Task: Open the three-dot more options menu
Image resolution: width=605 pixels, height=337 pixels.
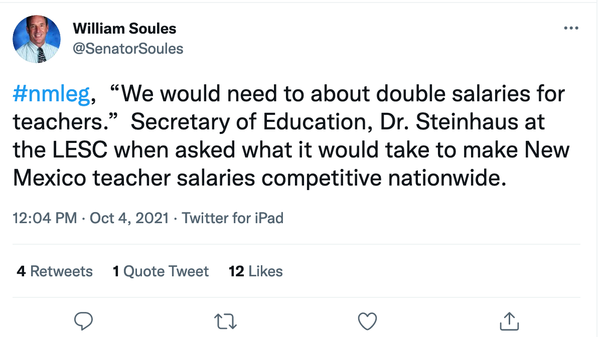Action: click(x=571, y=29)
